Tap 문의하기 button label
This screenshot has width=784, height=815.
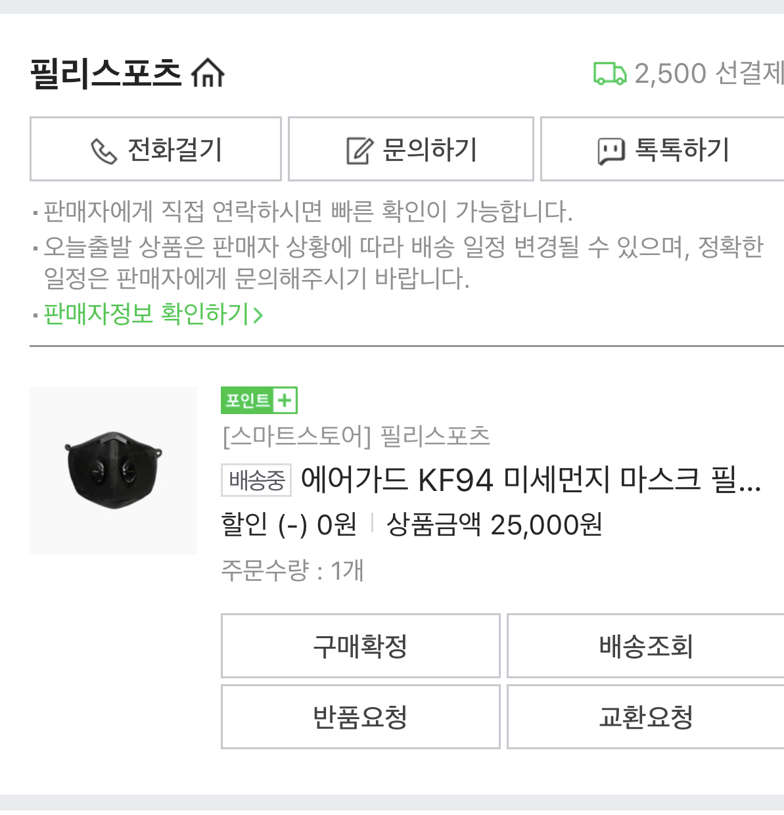pyautogui.click(x=430, y=150)
